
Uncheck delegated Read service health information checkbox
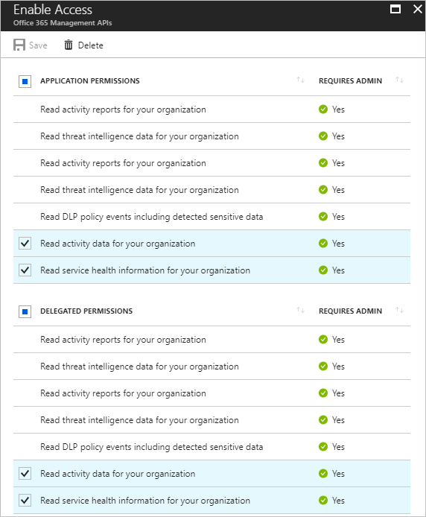pyautogui.click(x=25, y=500)
